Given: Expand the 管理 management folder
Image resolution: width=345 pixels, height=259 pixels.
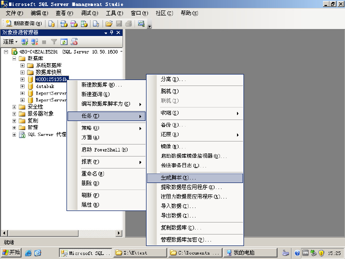Looking at the screenshot, I should (x=14, y=127).
